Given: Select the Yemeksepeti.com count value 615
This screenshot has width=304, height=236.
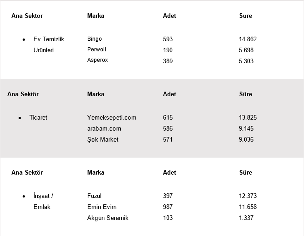Looking at the screenshot, I should (168, 117).
